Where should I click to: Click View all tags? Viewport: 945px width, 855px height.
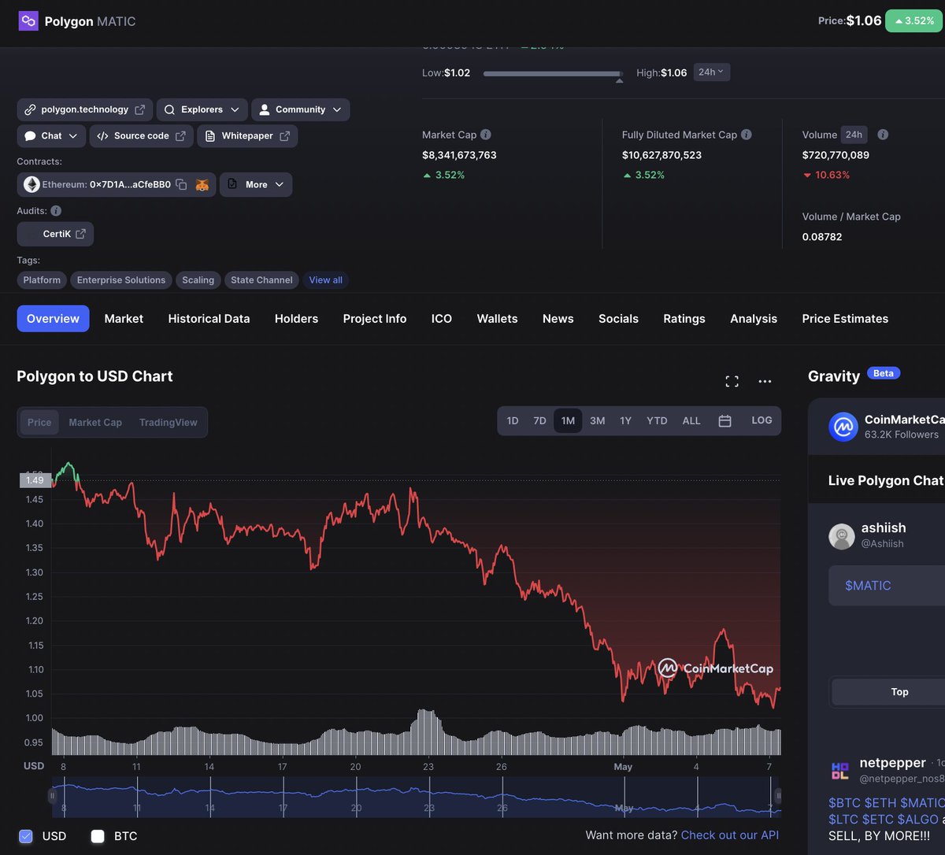click(325, 280)
